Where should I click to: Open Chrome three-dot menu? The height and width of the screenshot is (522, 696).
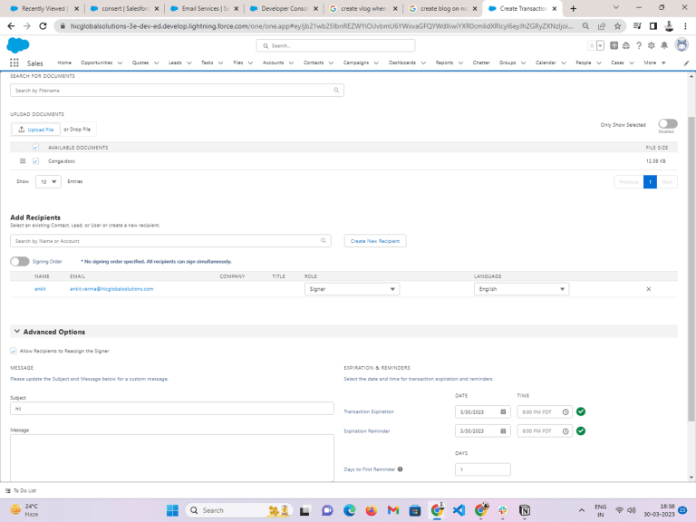(685, 26)
